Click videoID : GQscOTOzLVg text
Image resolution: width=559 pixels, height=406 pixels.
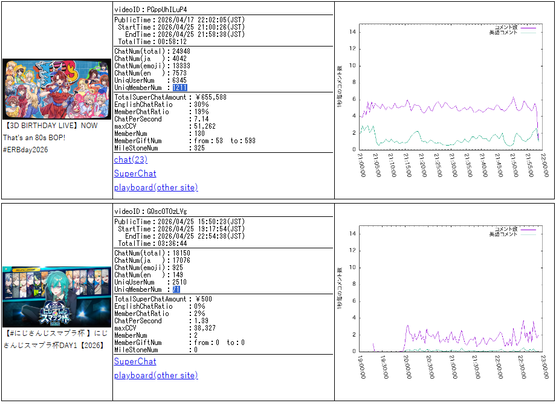[150, 211]
